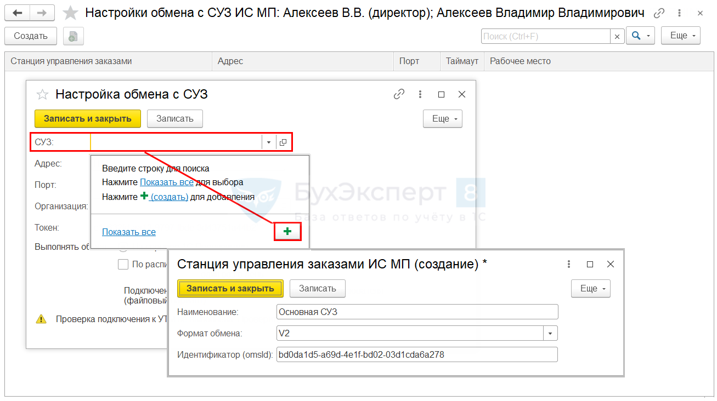The image size is (717, 401).
Task: Click the Рабочее место column header
Action: click(598, 61)
